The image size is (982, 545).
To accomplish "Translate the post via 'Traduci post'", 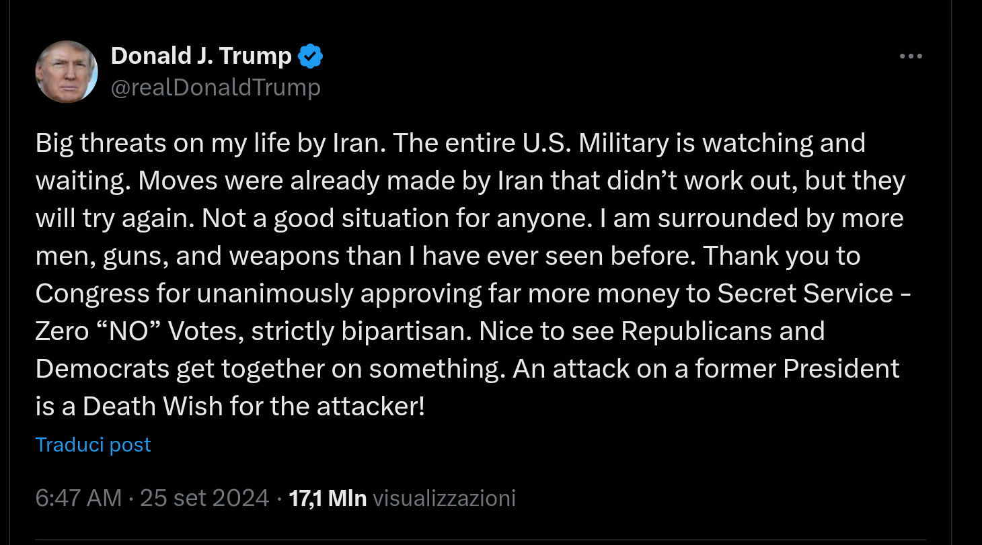I will [x=93, y=444].
